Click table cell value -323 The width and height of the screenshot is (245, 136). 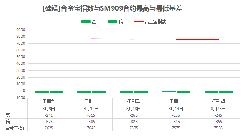click(134, 122)
